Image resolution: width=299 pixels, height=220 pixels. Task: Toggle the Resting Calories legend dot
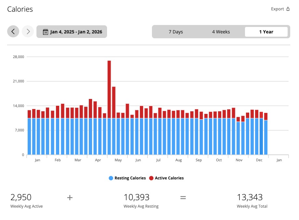pos(111,178)
